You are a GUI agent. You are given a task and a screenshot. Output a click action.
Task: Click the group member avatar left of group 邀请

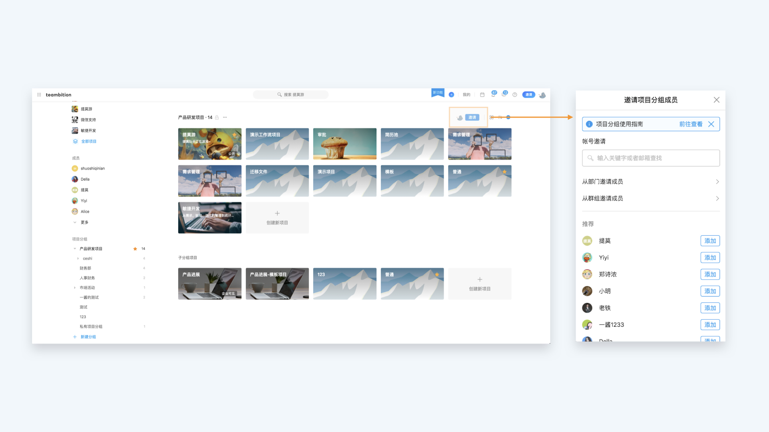459,118
